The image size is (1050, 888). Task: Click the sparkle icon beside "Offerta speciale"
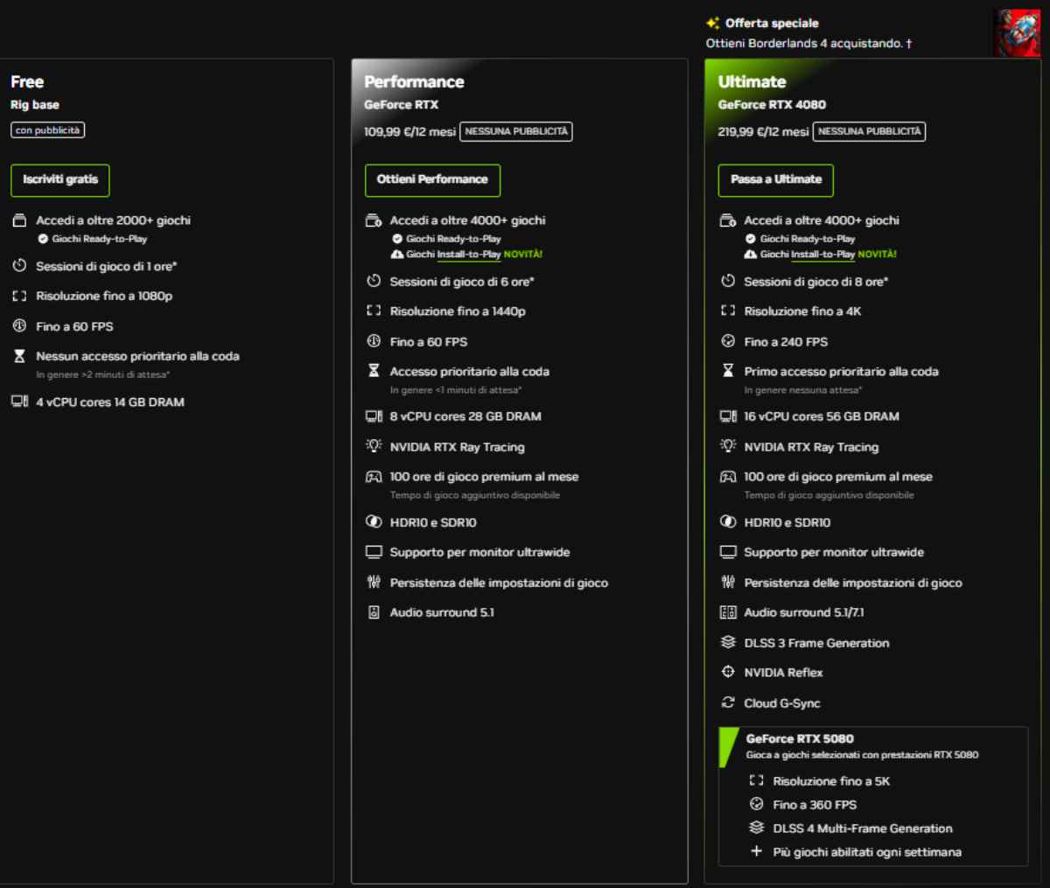pos(710,23)
